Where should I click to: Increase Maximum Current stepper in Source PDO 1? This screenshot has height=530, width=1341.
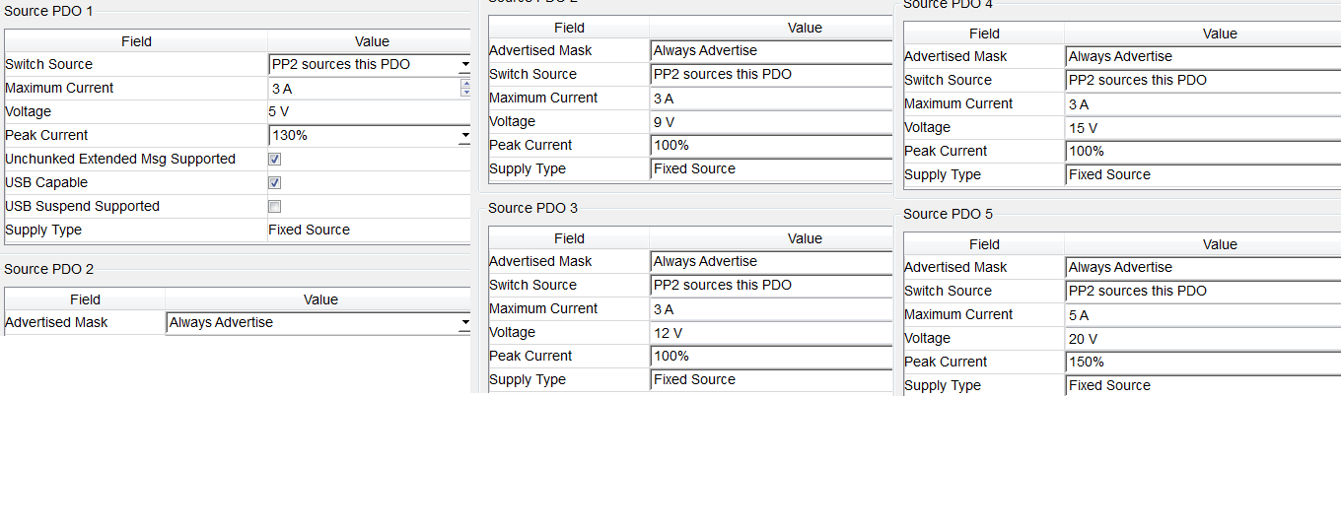[x=465, y=83]
